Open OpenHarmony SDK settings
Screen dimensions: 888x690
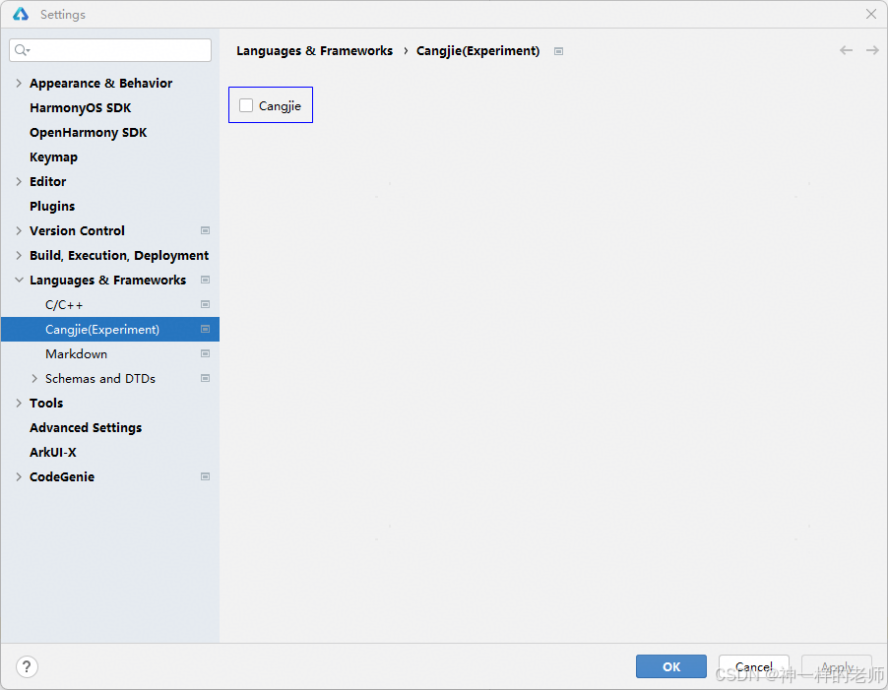click(x=88, y=133)
